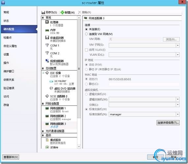This screenshot has width=188, height=164.
Task: Open the Logical Switch (逻辑交换机 W) dropdown
Action: [177, 99]
